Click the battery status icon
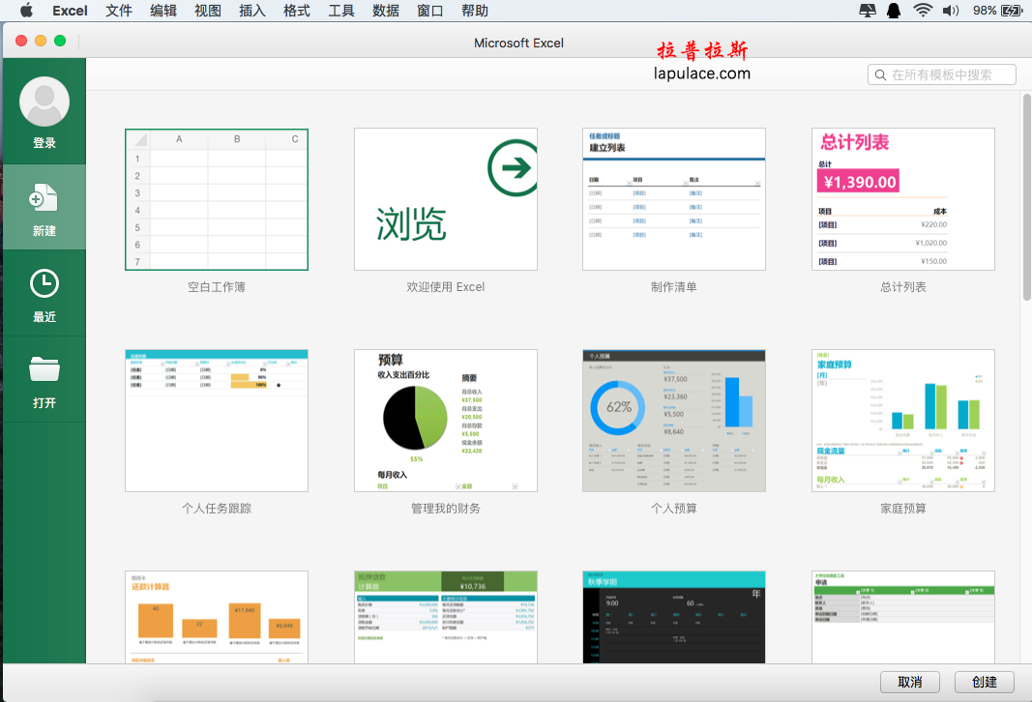The width and height of the screenshot is (1032, 702). [x=1012, y=10]
